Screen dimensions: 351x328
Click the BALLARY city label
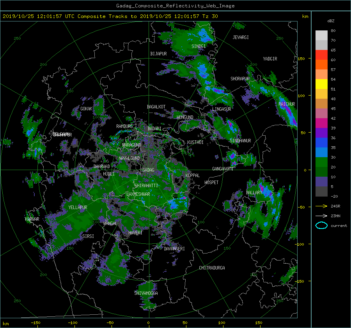[254, 193]
